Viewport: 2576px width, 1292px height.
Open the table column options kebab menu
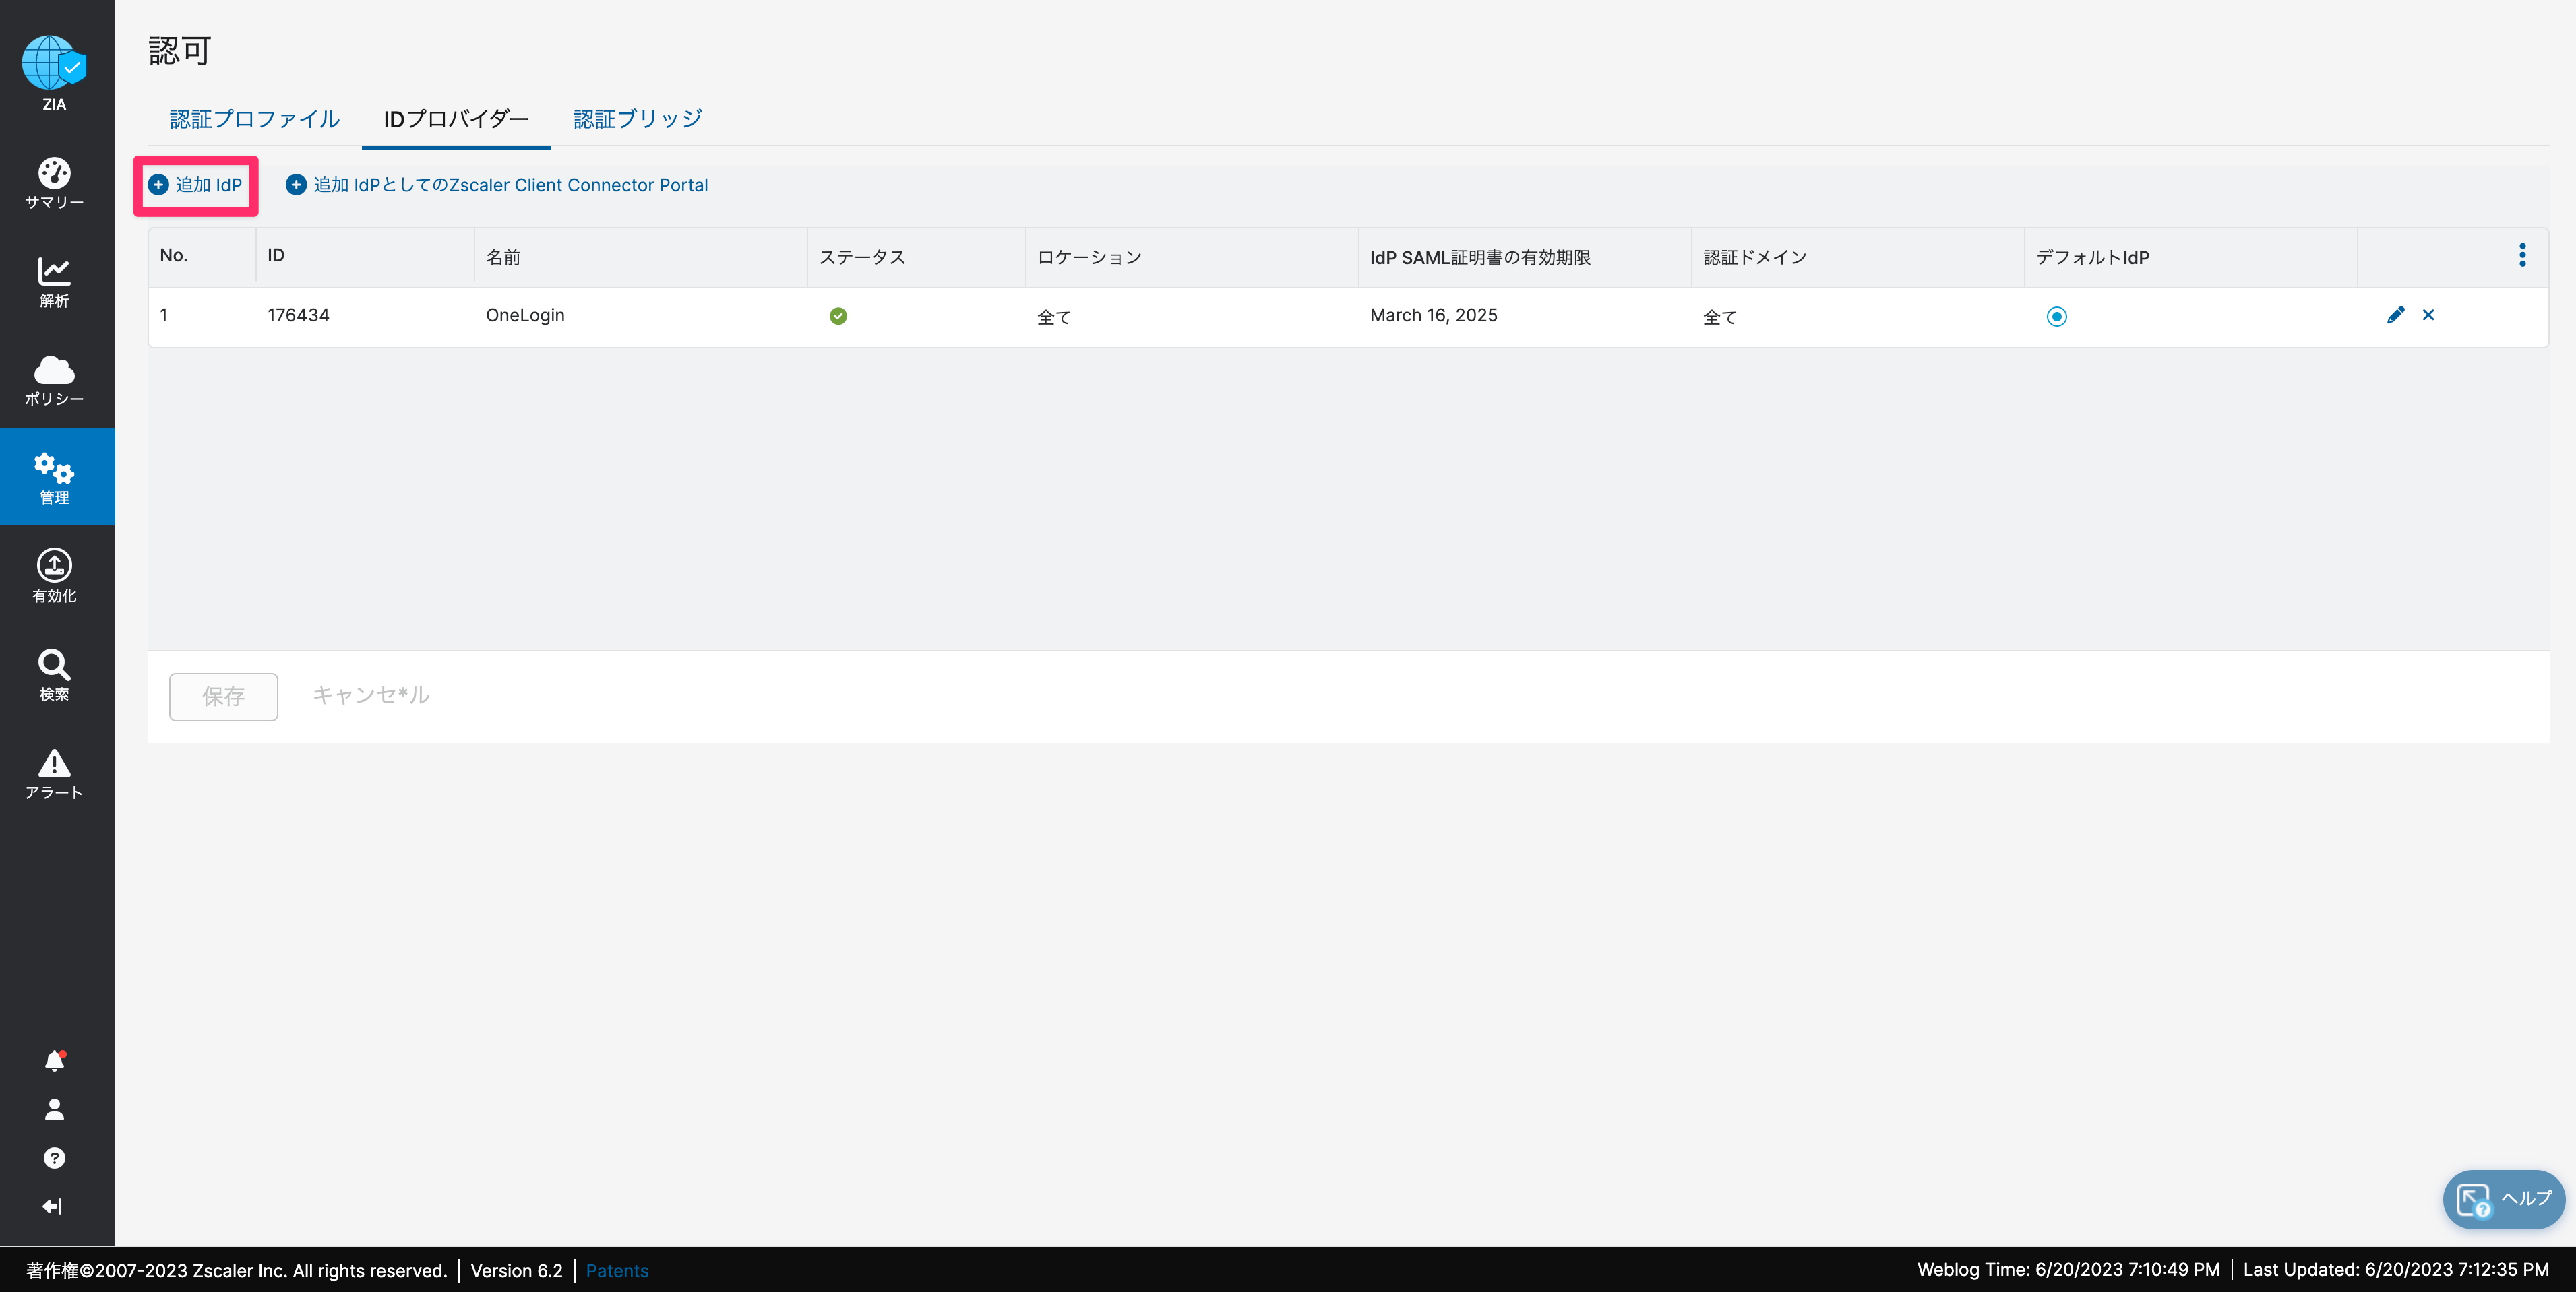click(2522, 256)
